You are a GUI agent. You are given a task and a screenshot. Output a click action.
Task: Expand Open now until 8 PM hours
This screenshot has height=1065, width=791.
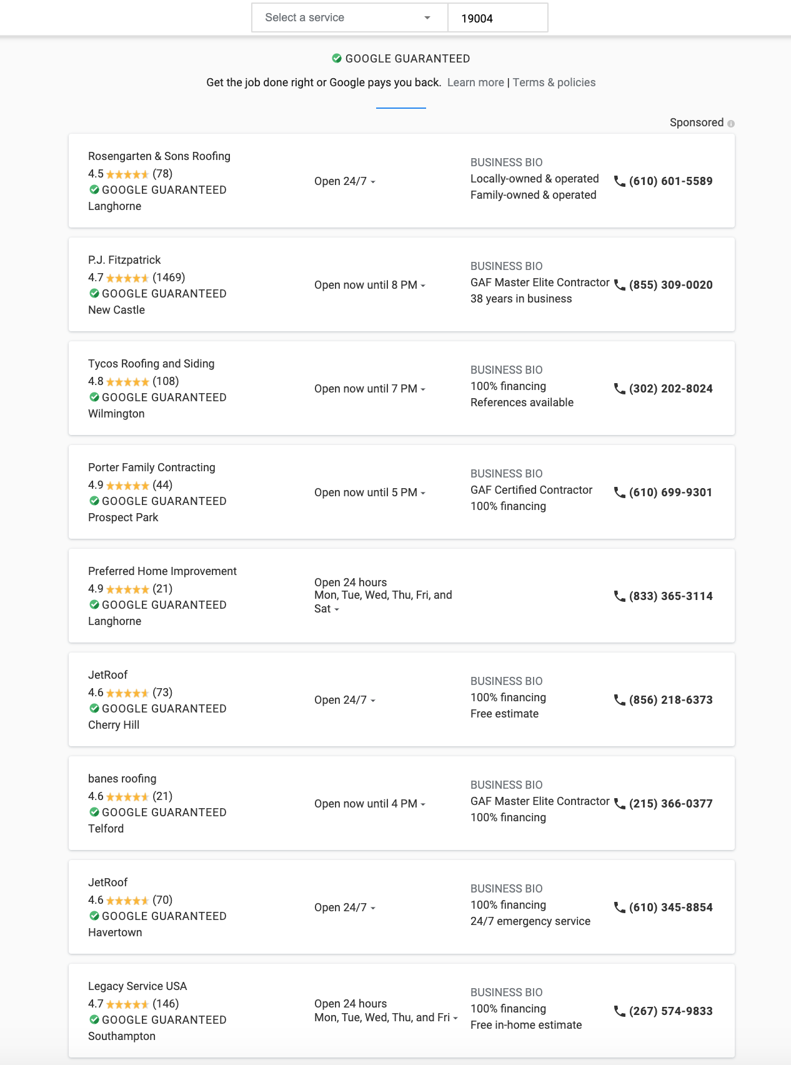(370, 285)
